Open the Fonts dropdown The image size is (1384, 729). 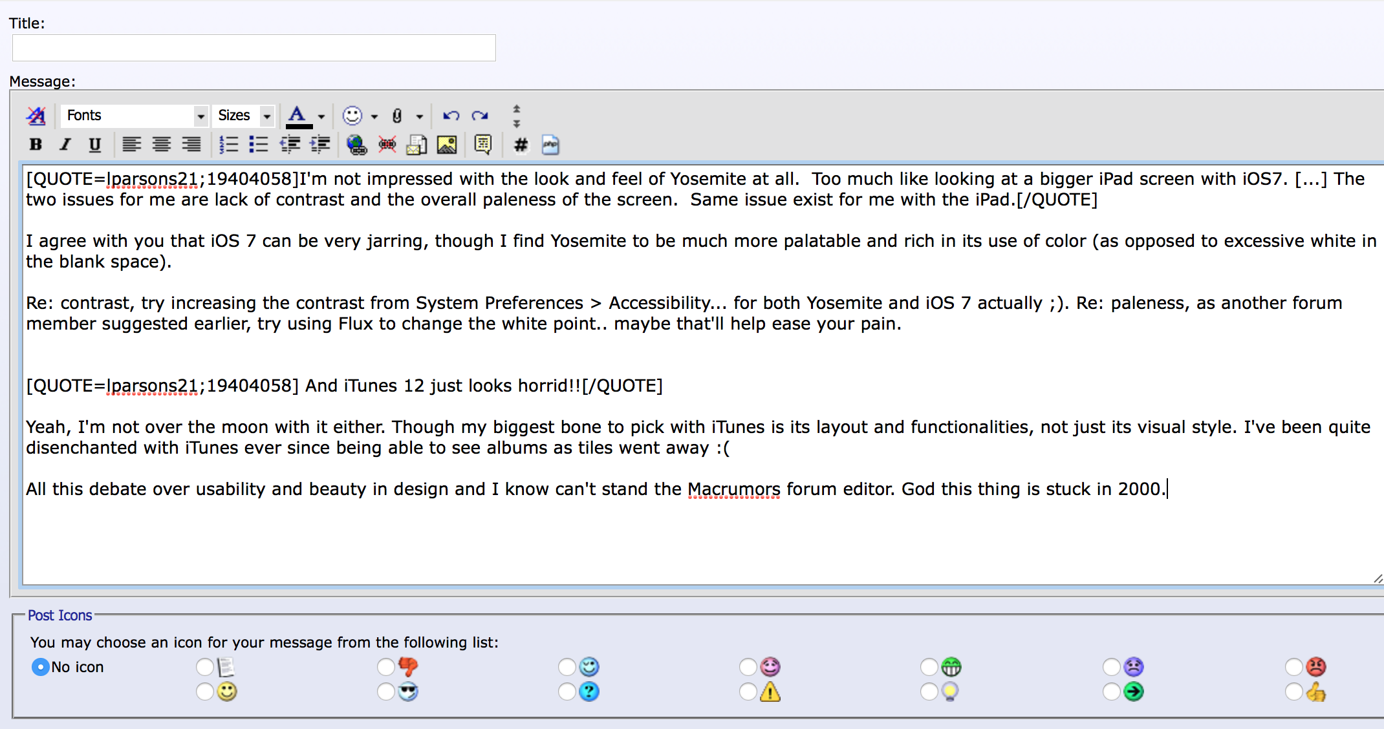pyautogui.click(x=135, y=116)
